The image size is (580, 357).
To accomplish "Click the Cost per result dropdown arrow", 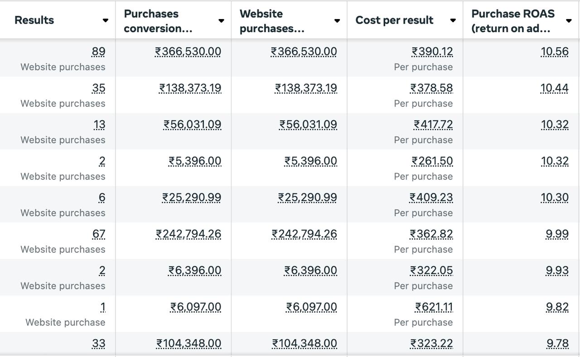I will click(x=453, y=20).
